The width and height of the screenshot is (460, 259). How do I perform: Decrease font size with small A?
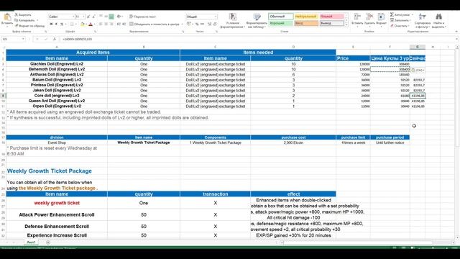(x=93, y=17)
